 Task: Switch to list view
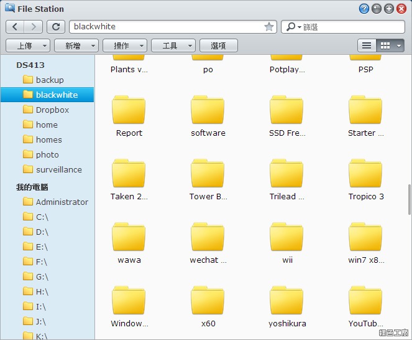click(367, 45)
